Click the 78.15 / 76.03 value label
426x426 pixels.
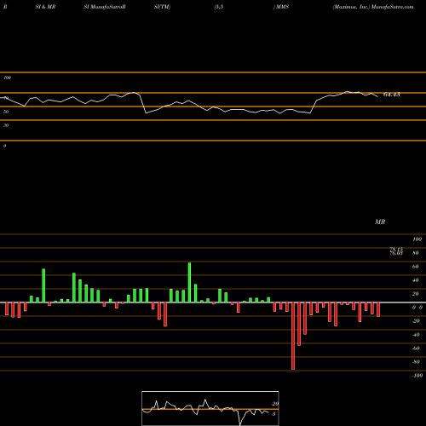[x=396, y=251]
